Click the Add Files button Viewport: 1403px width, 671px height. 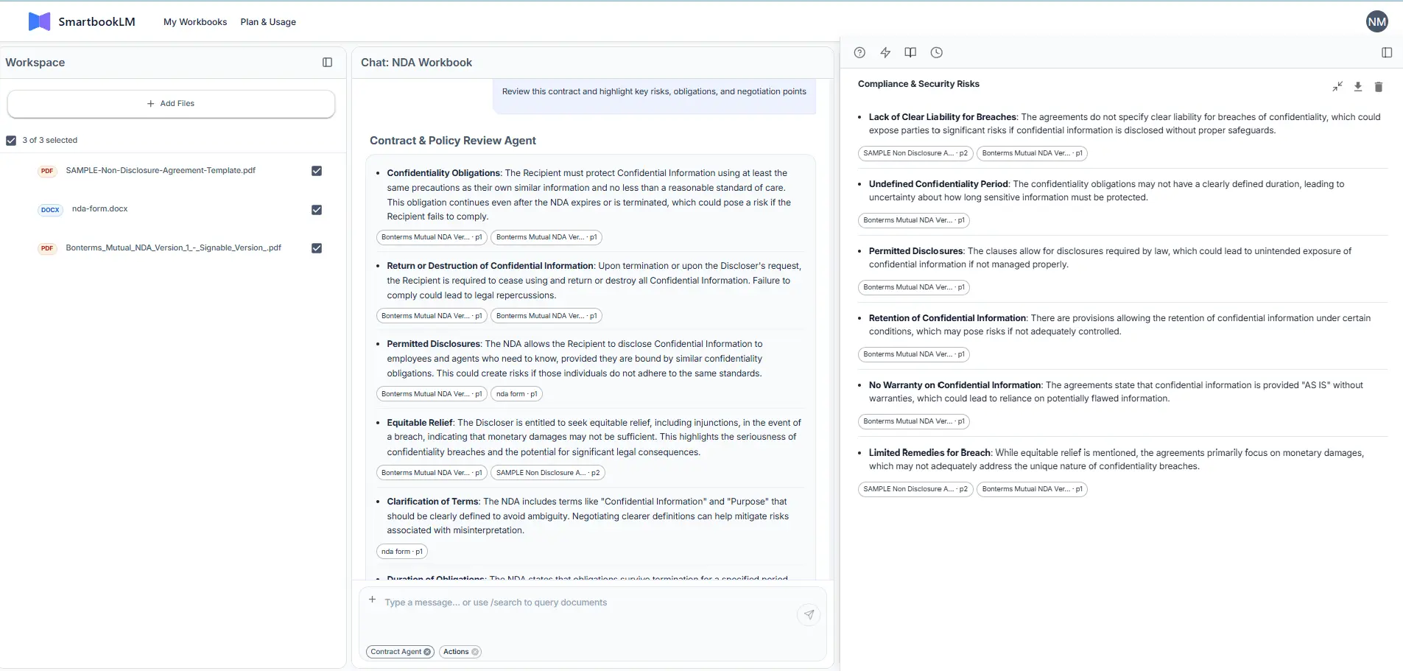click(x=171, y=104)
